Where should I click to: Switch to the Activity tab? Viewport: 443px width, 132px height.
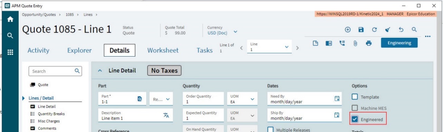pos(38,50)
